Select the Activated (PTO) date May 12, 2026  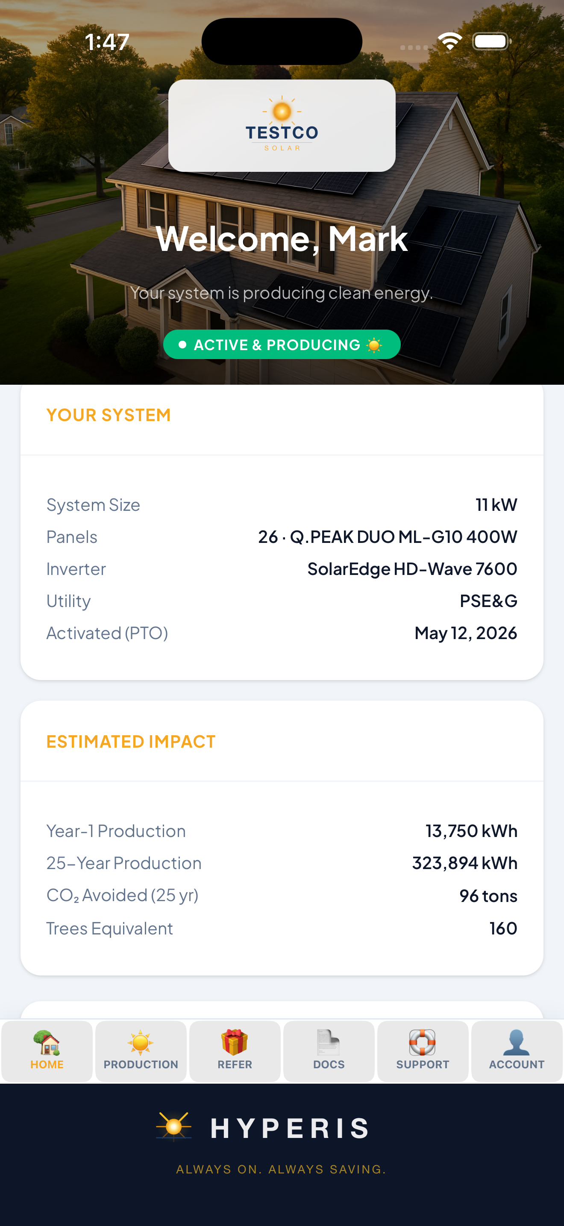click(x=466, y=633)
